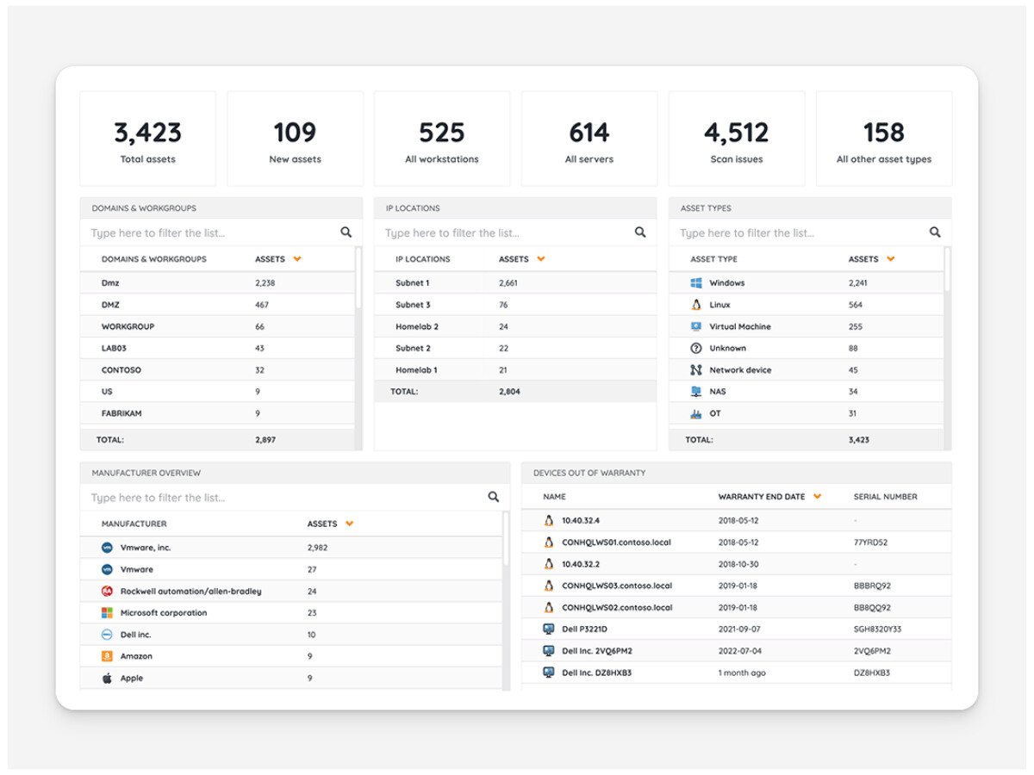
Task: Click search magnifier in IP Locations panel
Action: pos(640,232)
